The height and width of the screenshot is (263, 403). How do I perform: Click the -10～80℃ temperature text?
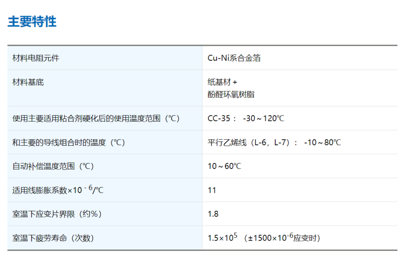(322, 143)
